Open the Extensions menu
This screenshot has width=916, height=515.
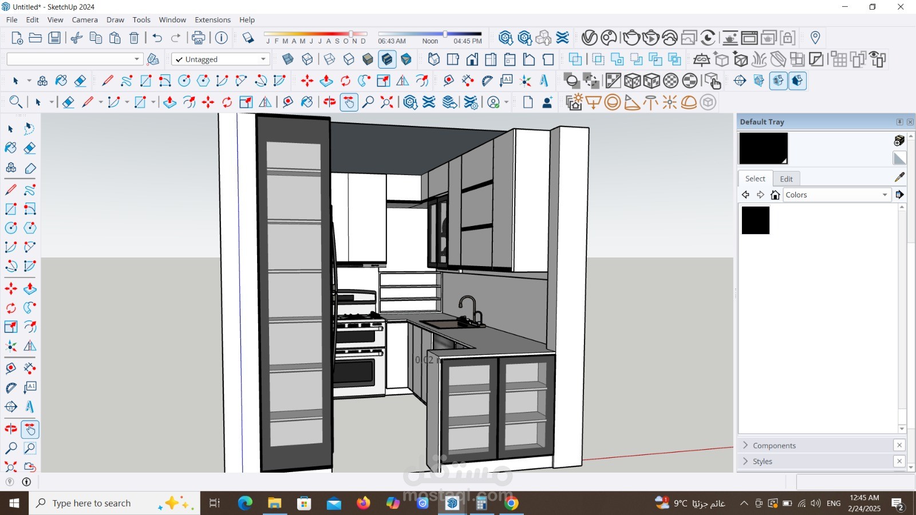click(212, 19)
